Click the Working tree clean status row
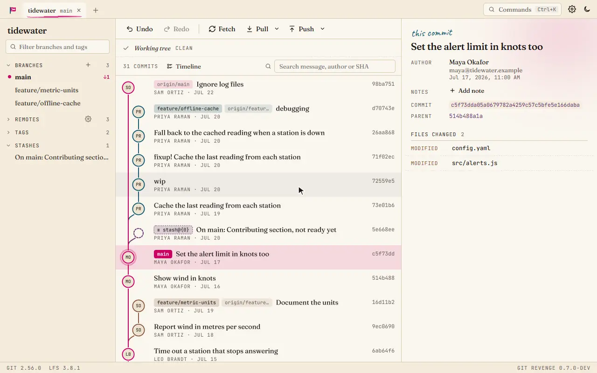This screenshot has height=373, width=597. click(x=258, y=48)
